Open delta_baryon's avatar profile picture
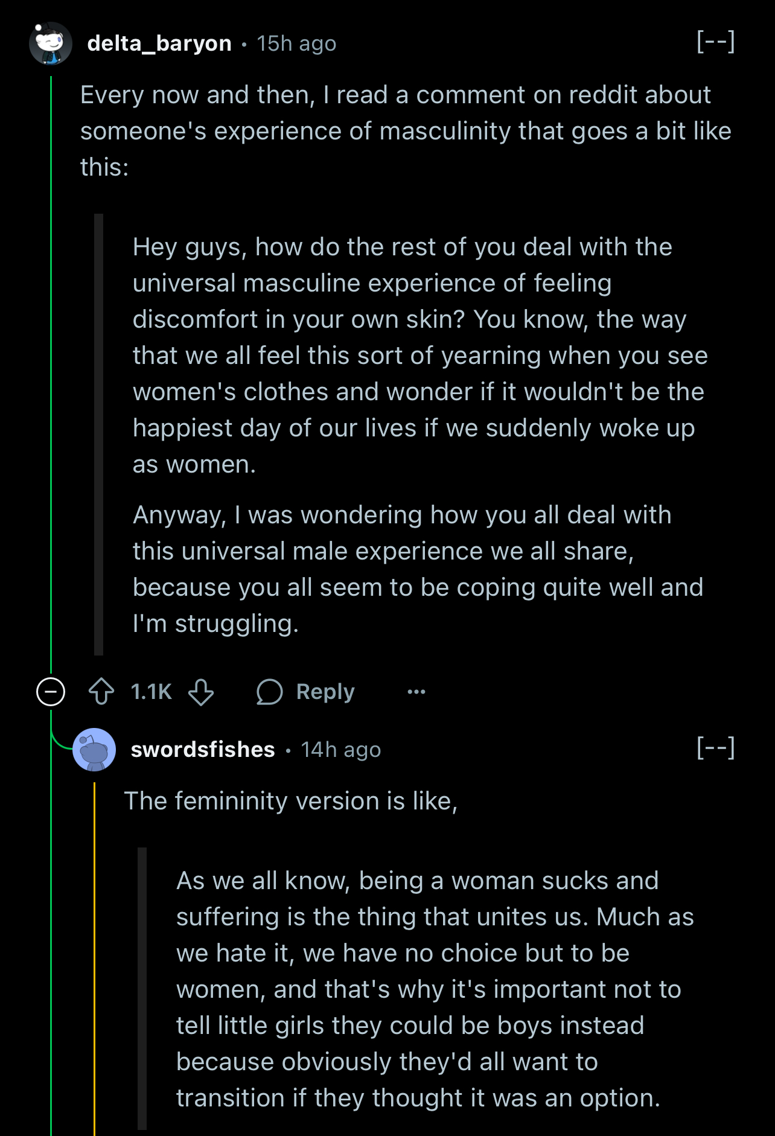Image resolution: width=775 pixels, height=1136 pixels. (51, 43)
